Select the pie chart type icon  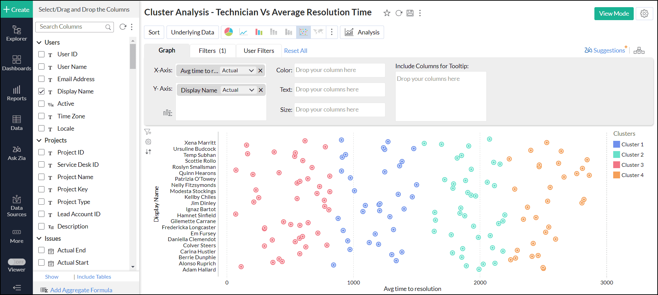pyautogui.click(x=228, y=32)
